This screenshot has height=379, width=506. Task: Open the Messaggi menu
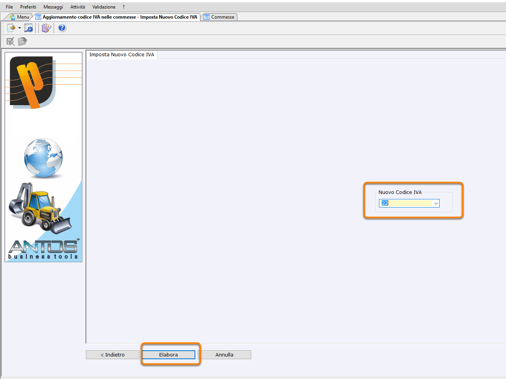point(53,7)
